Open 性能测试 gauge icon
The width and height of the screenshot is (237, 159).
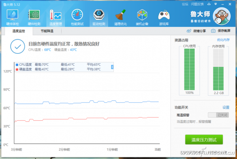(x=77, y=15)
